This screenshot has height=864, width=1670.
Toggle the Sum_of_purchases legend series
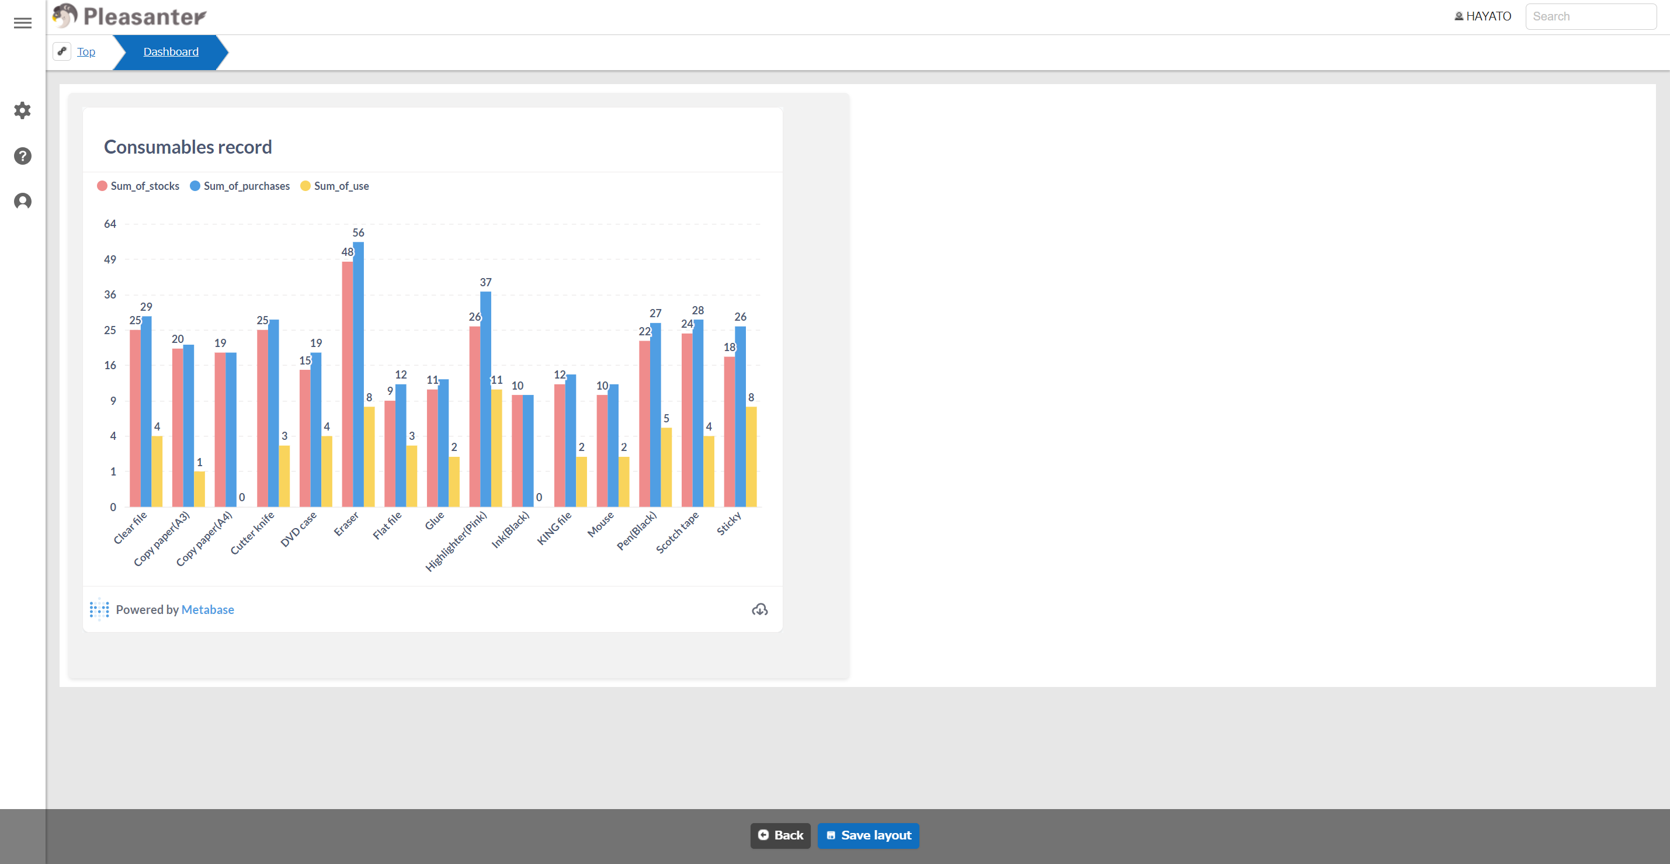click(240, 186)
